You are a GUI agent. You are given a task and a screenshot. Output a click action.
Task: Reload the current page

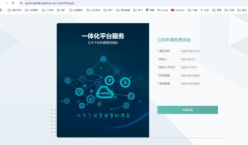(x=13, y=3)
